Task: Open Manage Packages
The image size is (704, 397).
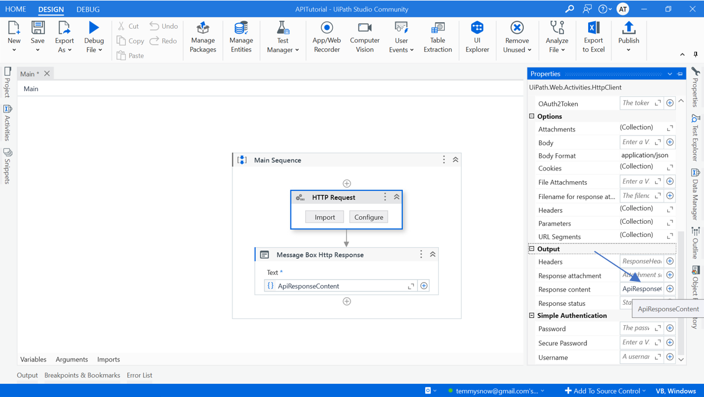Action: point(203,36)
